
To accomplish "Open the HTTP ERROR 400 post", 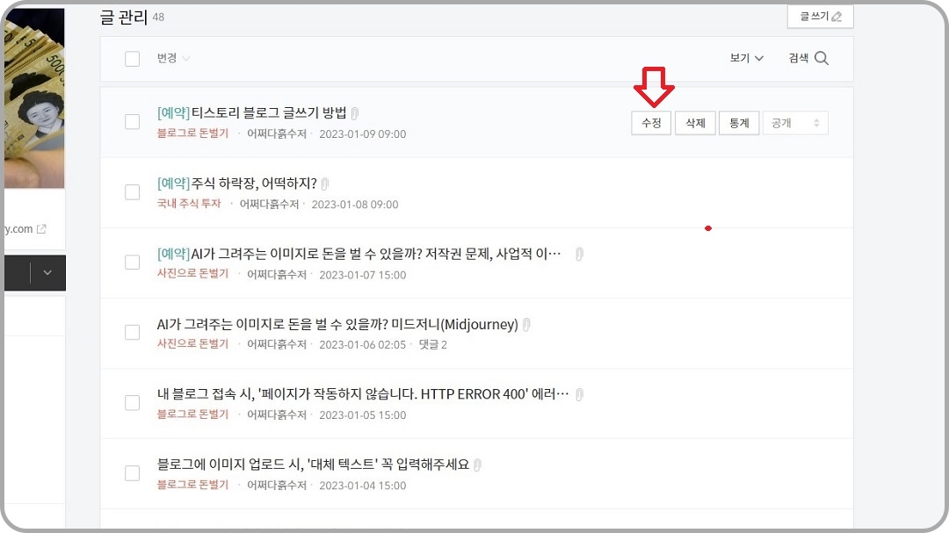I will pos(363,394).
